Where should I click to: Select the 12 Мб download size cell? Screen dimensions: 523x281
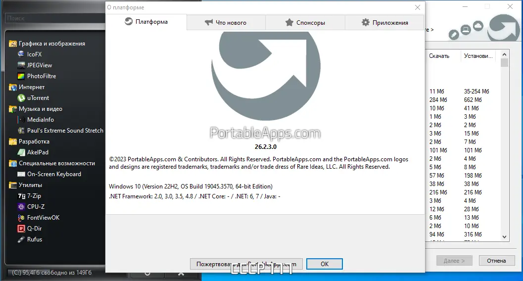click(436, 209)
